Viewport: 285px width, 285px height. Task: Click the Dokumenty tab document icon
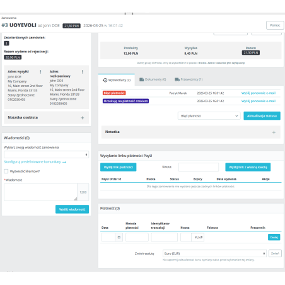pos(142,79)
